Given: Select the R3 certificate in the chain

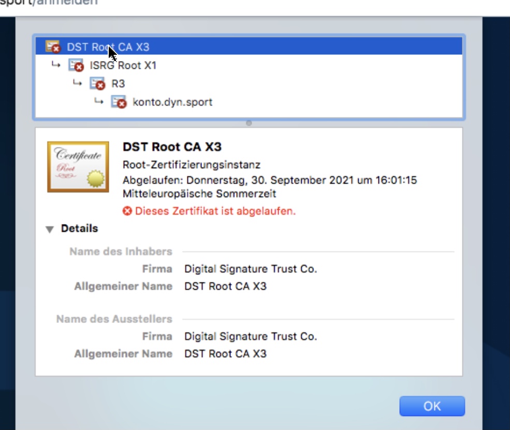Looking at the screenshot, I should (x=118, y=84).
